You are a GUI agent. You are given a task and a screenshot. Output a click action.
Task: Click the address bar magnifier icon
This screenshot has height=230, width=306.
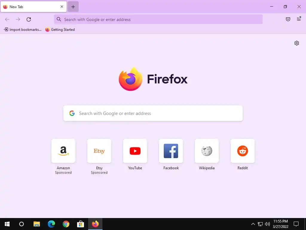59,19
